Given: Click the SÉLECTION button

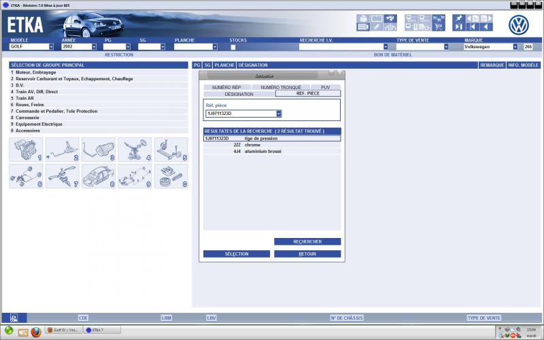Looking at the screenshot, I should point(237,254).
